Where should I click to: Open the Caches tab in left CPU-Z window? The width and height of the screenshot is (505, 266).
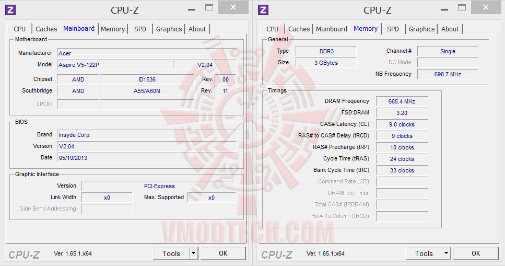(46, 29)
